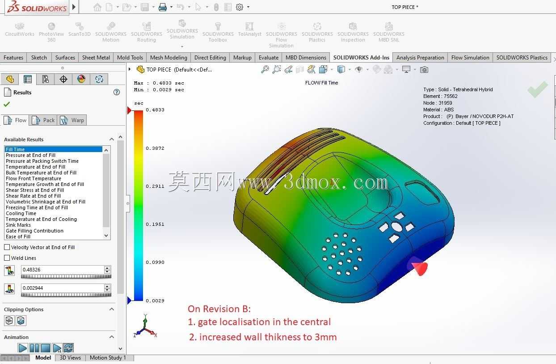This screenshot has width=556, height=364.
Task: Click the Zoom to Fit icon
Action: coord(265,69)
